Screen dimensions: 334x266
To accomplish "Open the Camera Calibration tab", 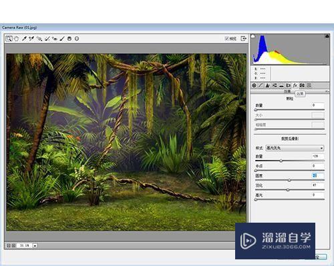I will tap(302, 85).
